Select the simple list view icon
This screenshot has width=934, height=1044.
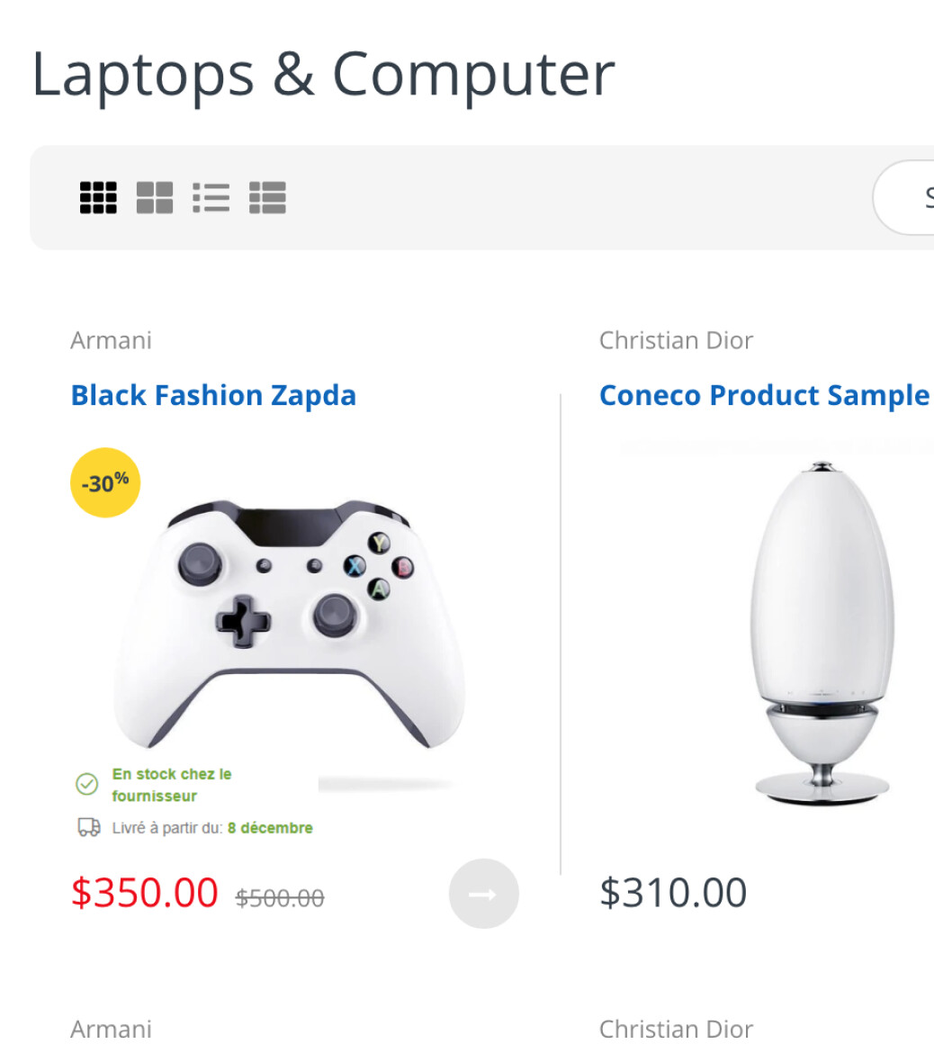[211, 197]
